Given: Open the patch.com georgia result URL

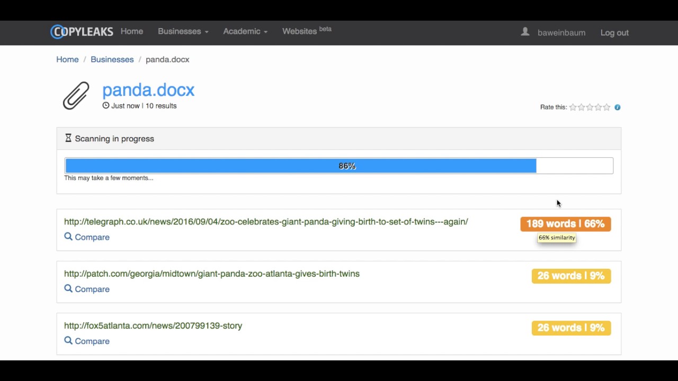Looking at the screenshot, I should (212, 274).
